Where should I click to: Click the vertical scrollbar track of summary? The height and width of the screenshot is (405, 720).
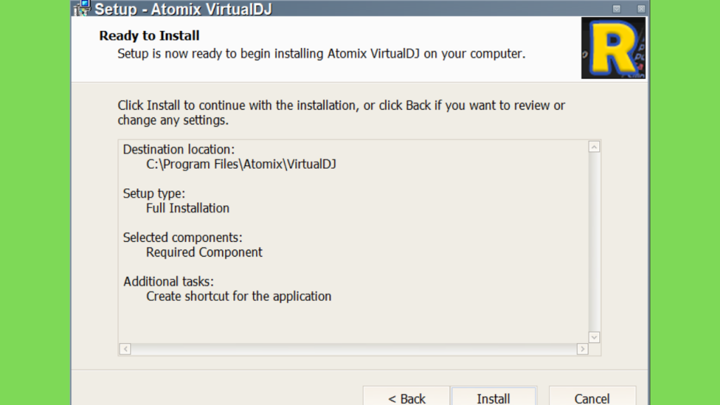coord(594,242)
